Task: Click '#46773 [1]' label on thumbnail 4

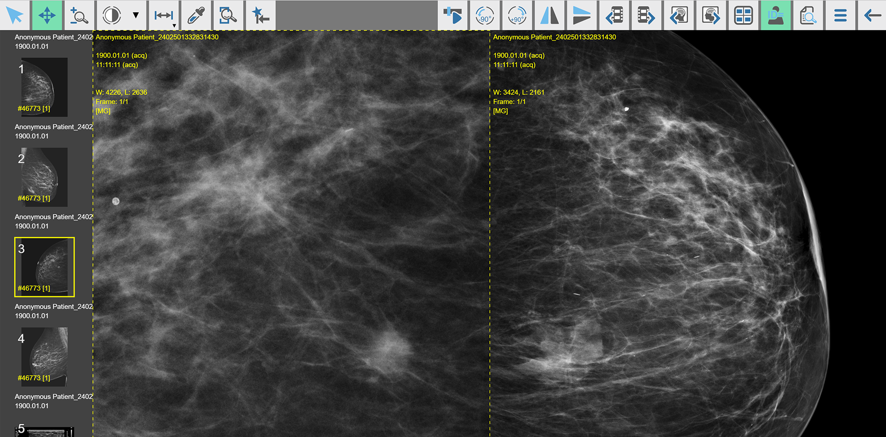Action: tap(34, 378)
